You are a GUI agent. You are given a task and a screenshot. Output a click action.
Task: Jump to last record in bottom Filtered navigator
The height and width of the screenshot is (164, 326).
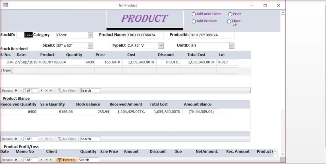pyautogui.click(x=46, y=160)
